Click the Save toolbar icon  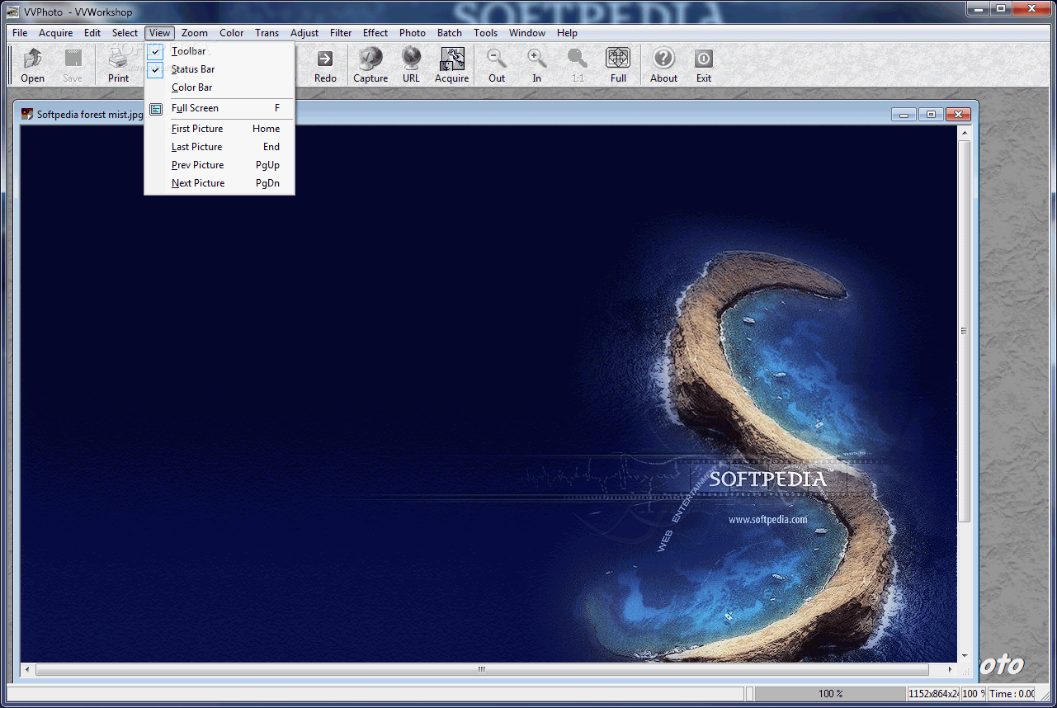point(73,65)
